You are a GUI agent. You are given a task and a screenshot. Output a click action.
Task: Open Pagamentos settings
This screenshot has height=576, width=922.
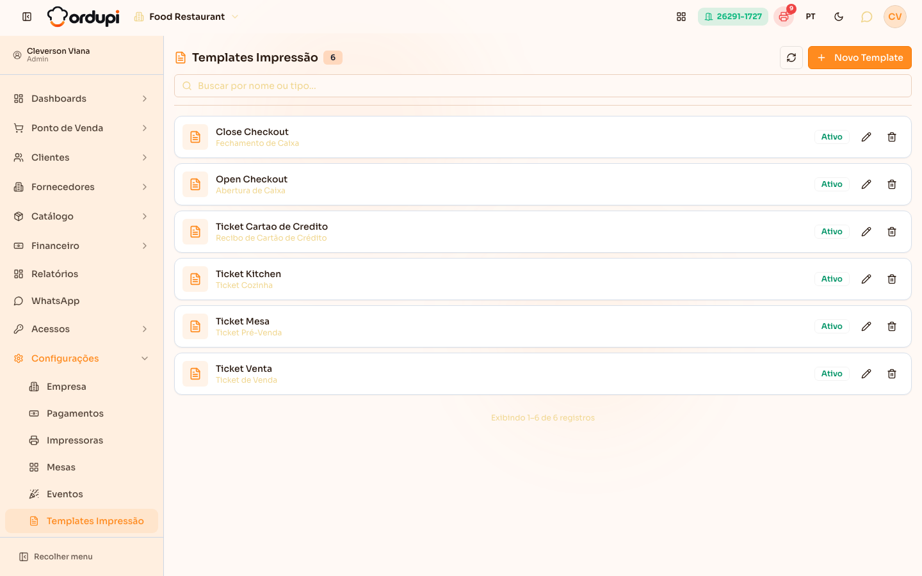click(x=81, y=413)
